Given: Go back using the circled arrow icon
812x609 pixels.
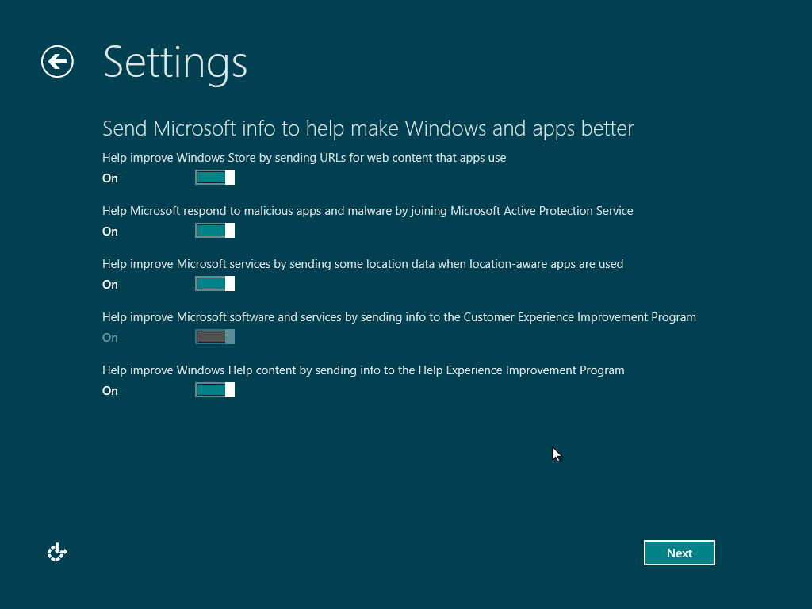Looking at the screenshot, I should coord(57,62).
